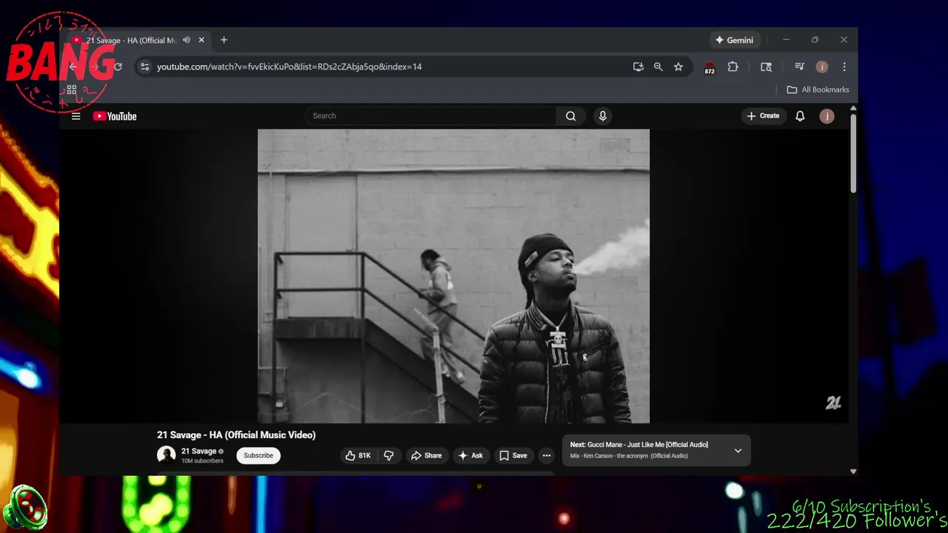Open the YouTube account avatar menu
Screen dimensions: 948x533
tap(827, 116)
